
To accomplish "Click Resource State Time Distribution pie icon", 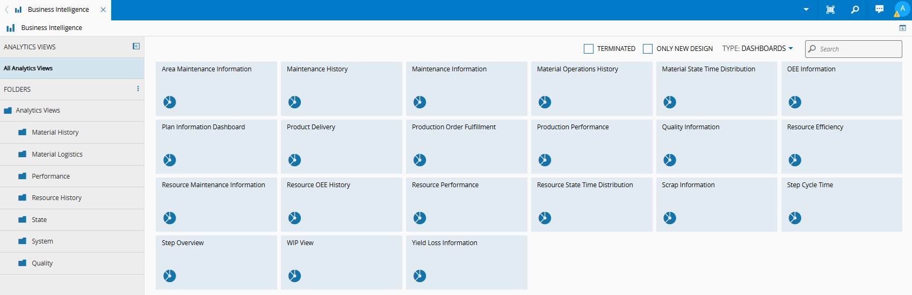I will coord(545,218).
